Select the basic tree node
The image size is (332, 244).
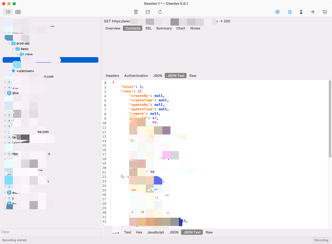(25, 49)
